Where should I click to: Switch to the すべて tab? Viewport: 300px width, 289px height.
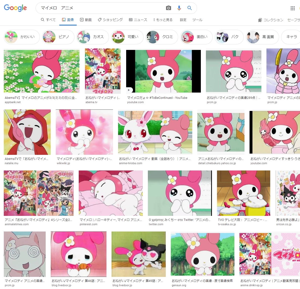48,20
